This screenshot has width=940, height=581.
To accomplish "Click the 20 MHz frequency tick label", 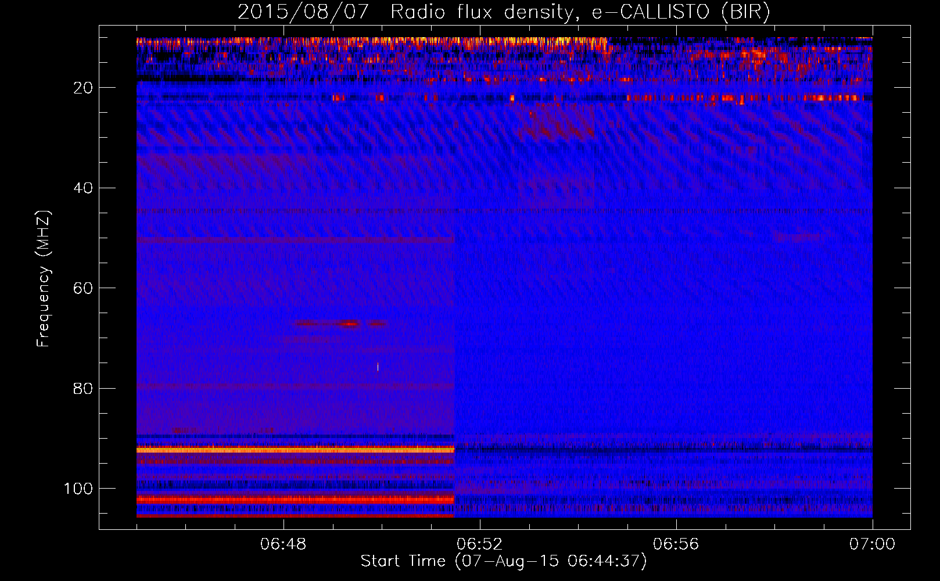I will 83,88.
